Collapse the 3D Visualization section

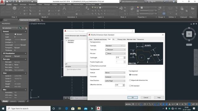pos(25,53)
